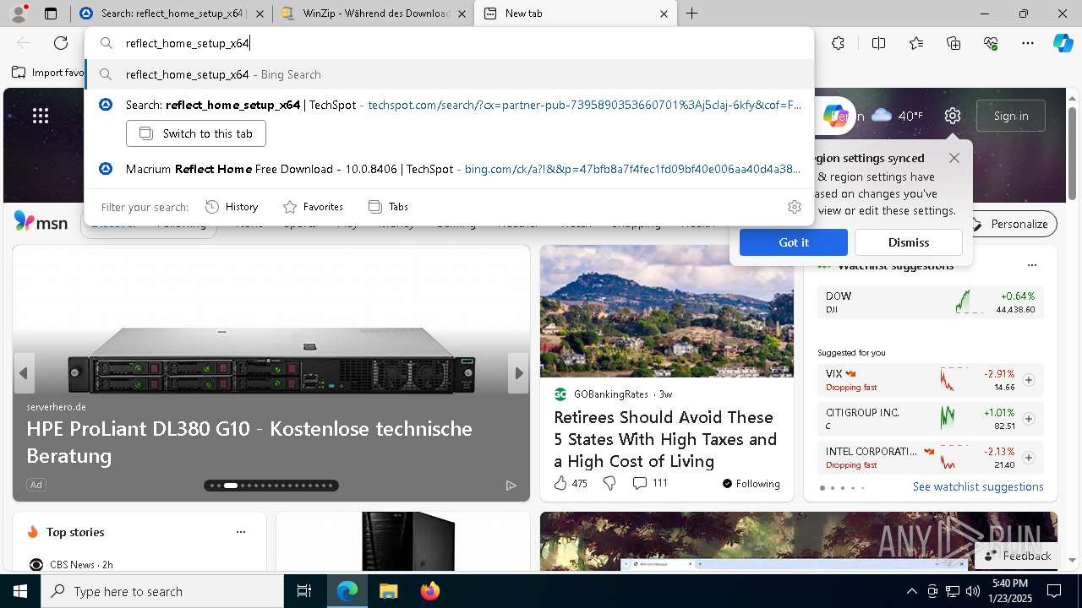Add VIX to the watchlist
The height and width of the screenshot is (608, 1082).
pos(1029,380)
